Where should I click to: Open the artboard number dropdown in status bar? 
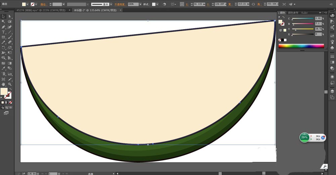tap(59, 174)
